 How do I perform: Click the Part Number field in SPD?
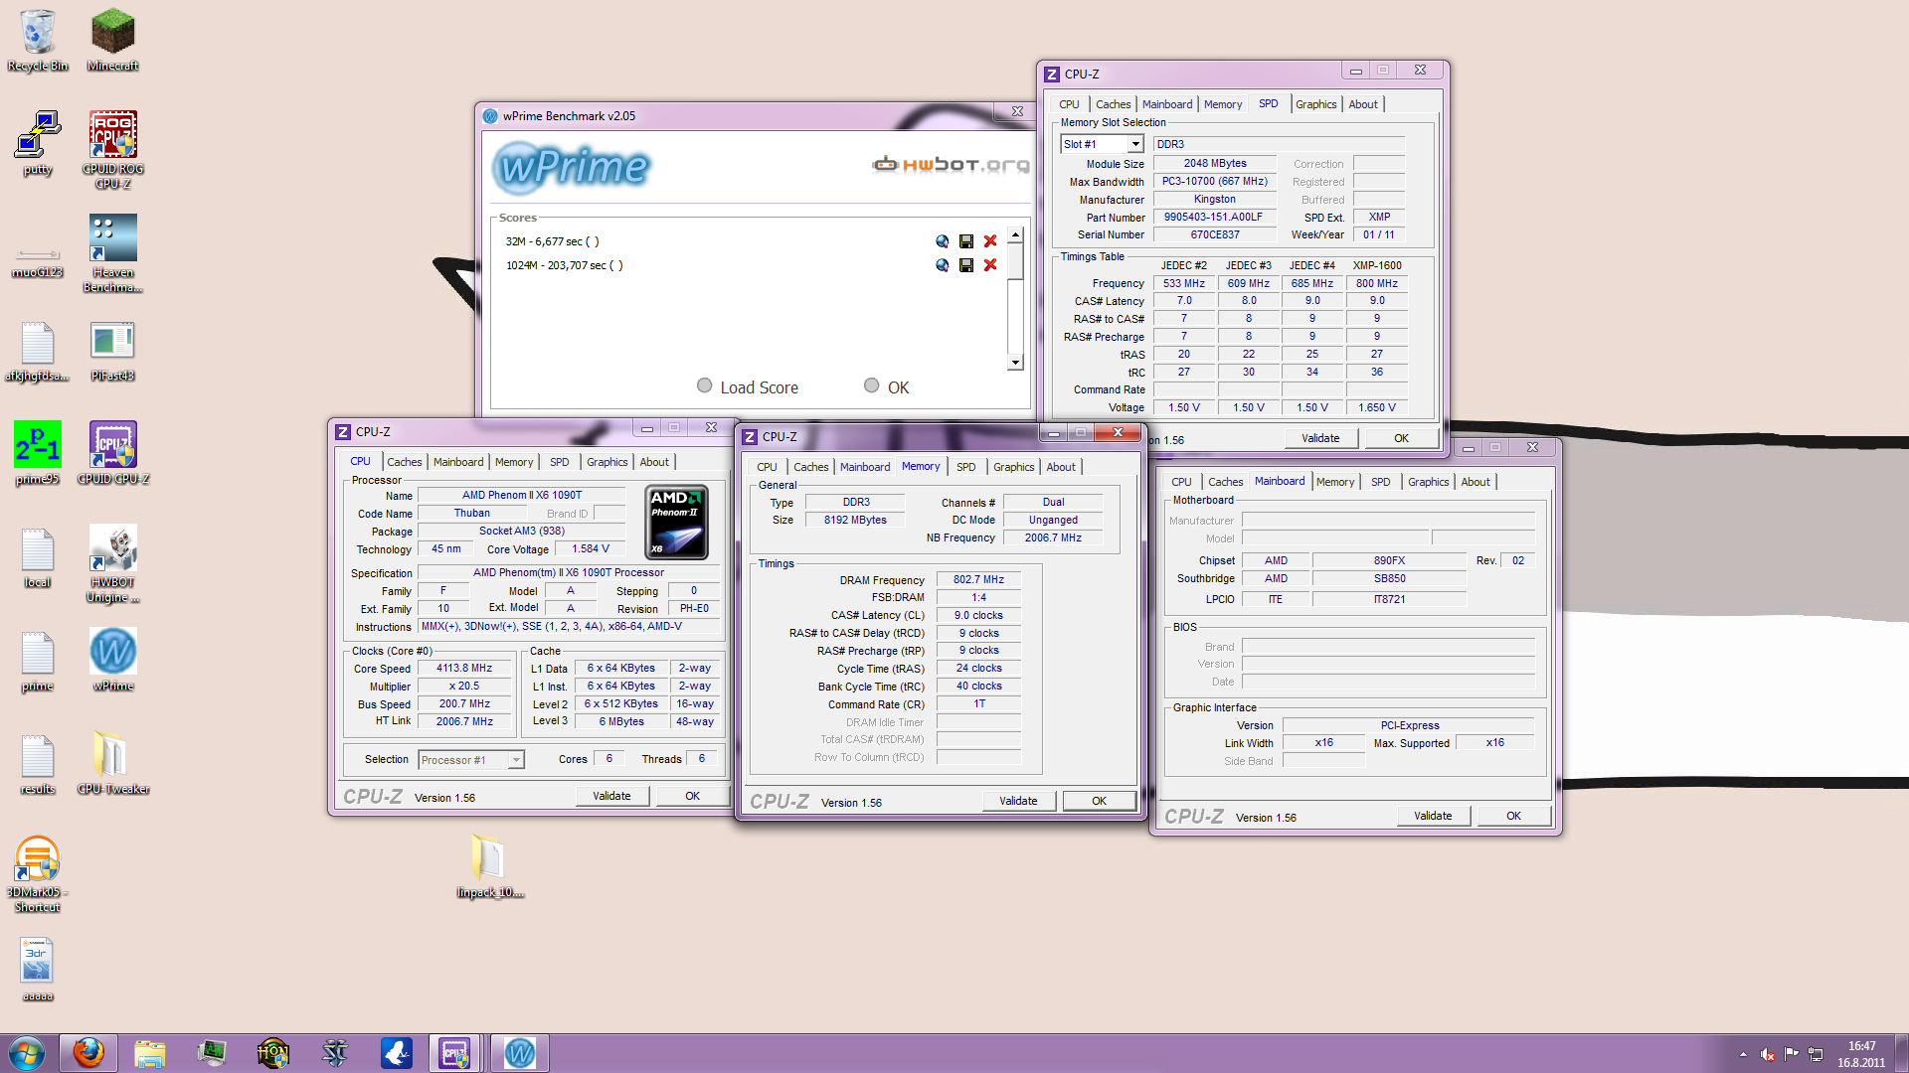click(x=1213, y=218)
